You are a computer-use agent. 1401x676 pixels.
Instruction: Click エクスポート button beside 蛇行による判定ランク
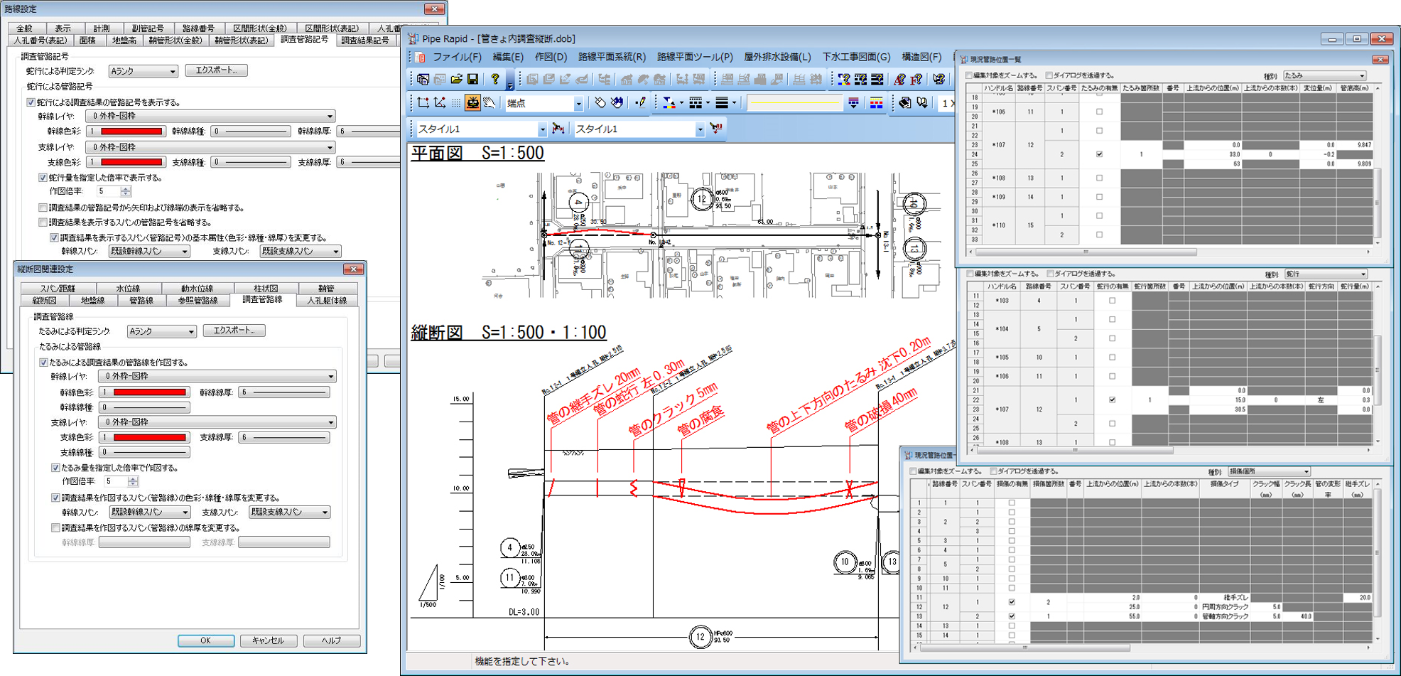(x=216, y=70)
